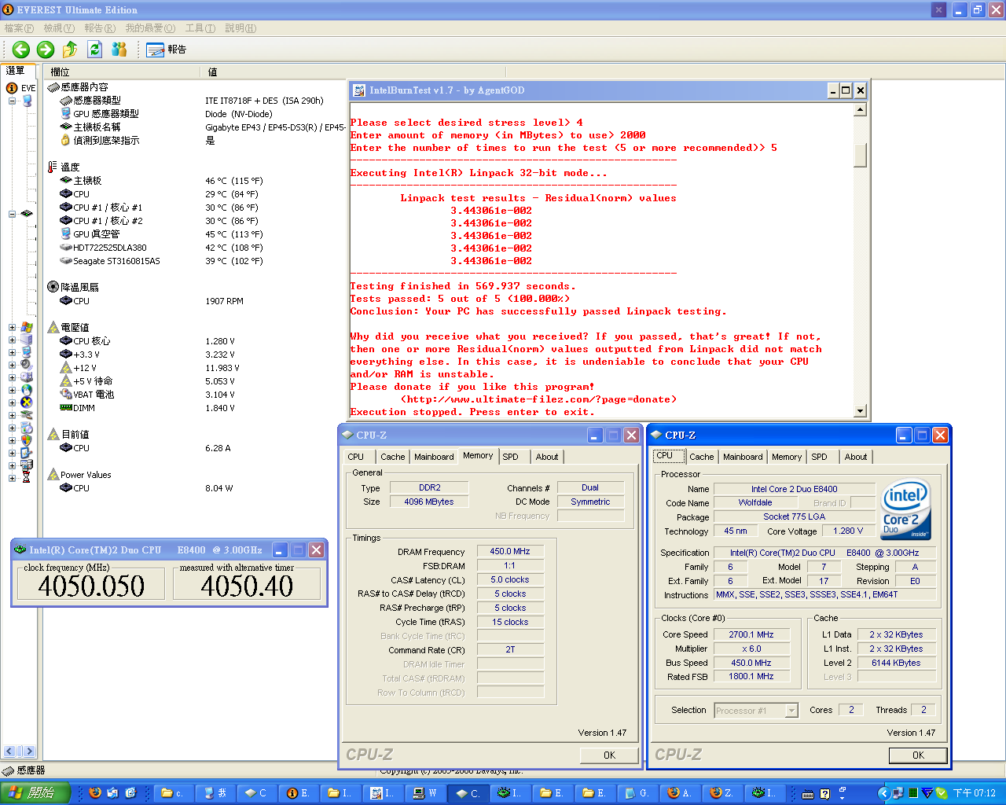Refresh sensor readings with the Refresh icon
This screenshot has height=805, width=1006.
[95, 50]
